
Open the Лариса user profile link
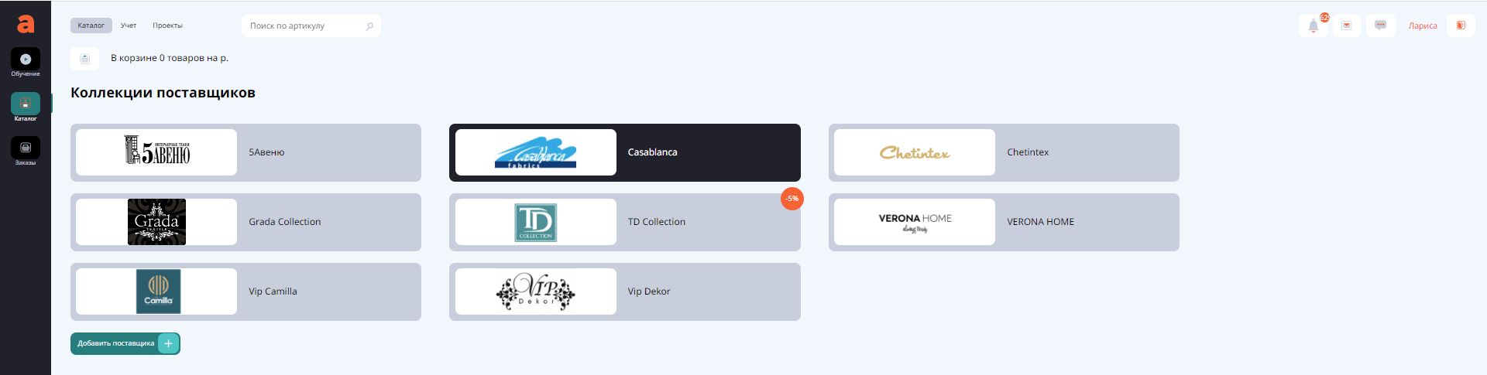coord(1422,26)
